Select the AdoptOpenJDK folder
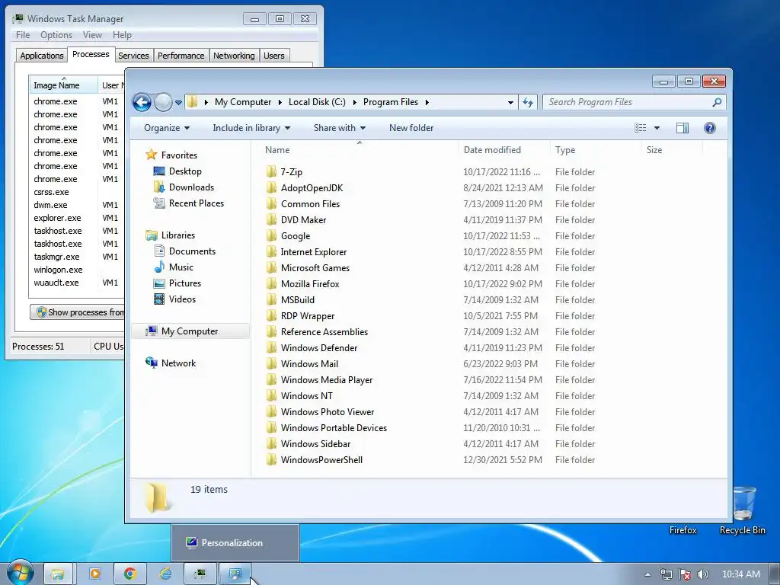Viewport: 780px width, 585px height. pyautogui.click(x=312, y=188)
